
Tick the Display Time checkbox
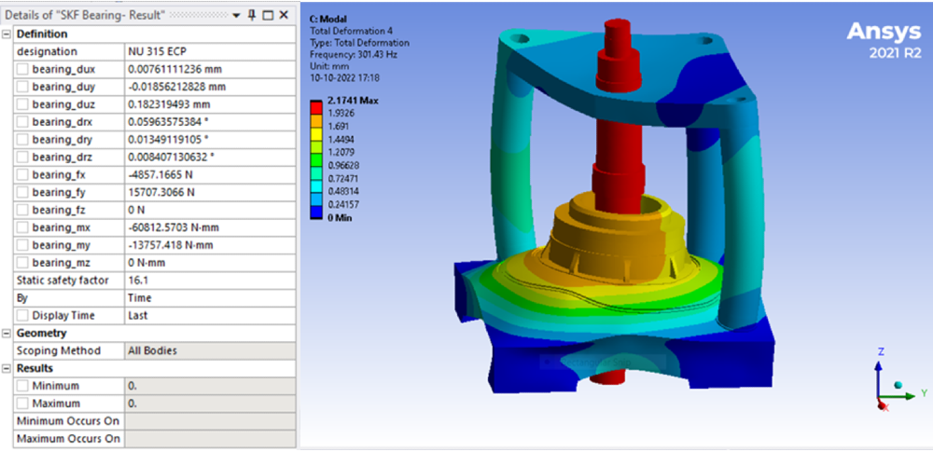(x=22, y=316)
